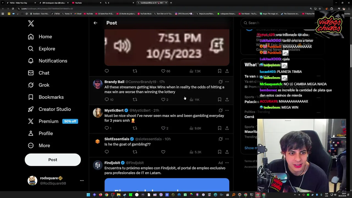Bookmark Brandy Ball's reply
Screen dimensions: 352x198
tap(219, 100)
